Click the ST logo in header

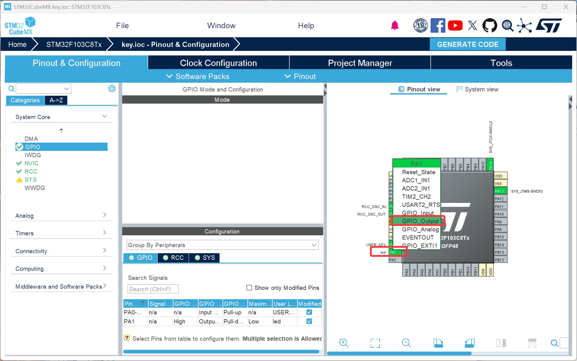(x=549, y=25)
